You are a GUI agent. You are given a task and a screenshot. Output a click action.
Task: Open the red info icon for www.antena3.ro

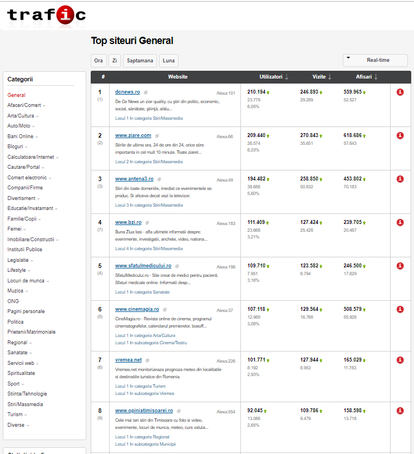coord(400,179)
